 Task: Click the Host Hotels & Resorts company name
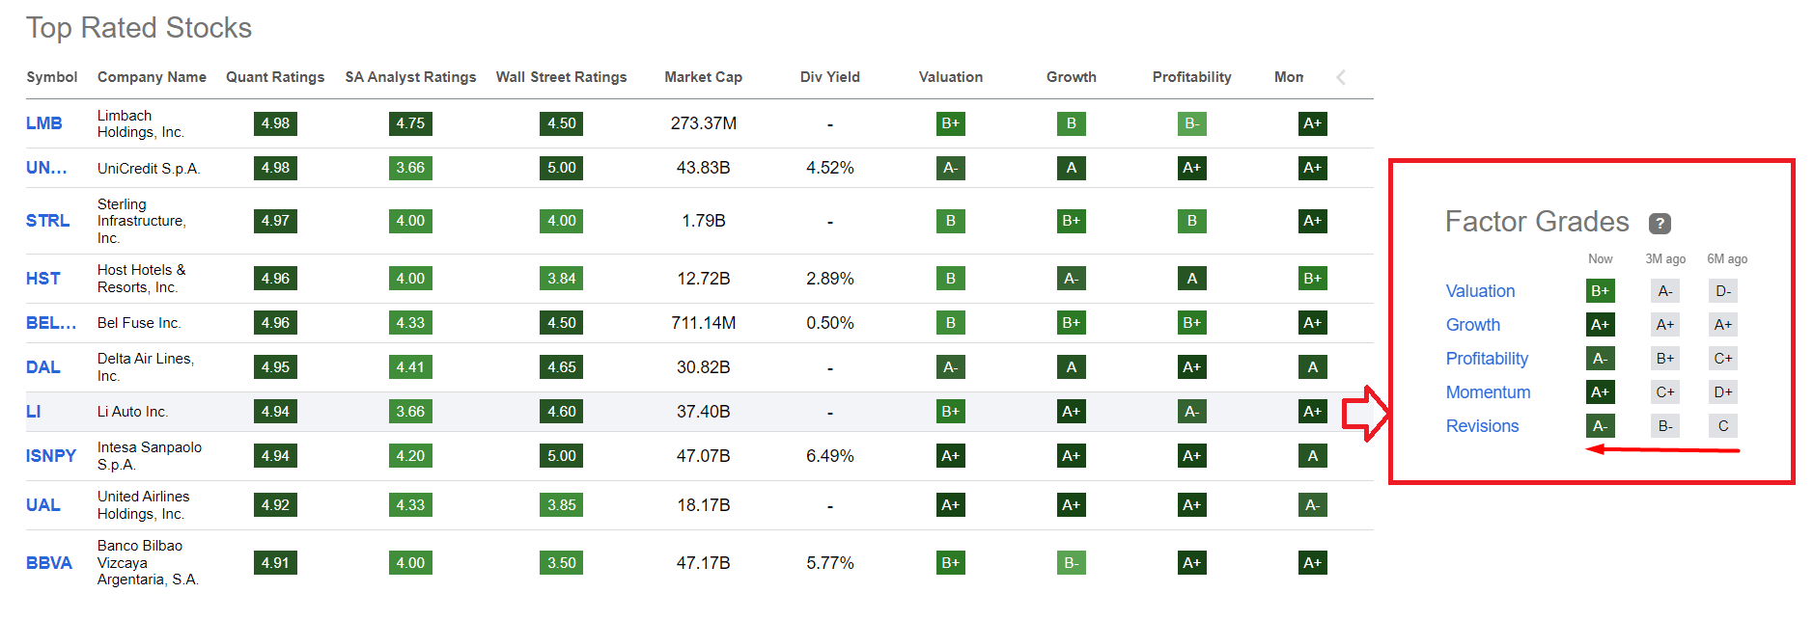(x=142, y=279)
